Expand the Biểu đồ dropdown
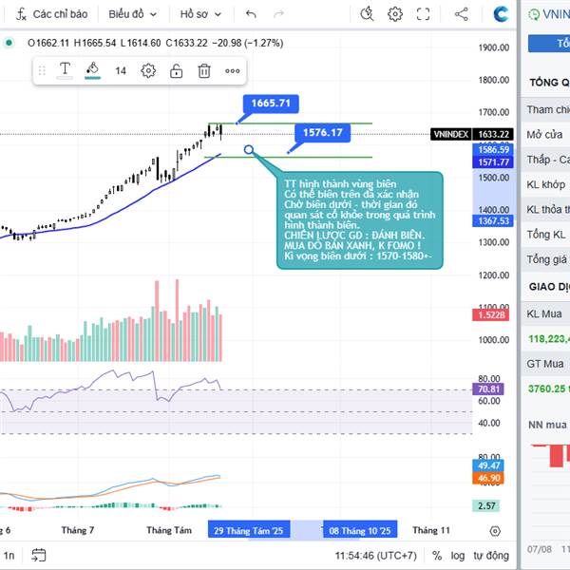Viewport: 570px width, 570px height. tap(132, 14)
